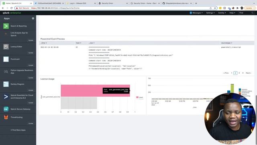
Task: Click the event timestamp 2022-01-24
Action: [x=49, y=47]
